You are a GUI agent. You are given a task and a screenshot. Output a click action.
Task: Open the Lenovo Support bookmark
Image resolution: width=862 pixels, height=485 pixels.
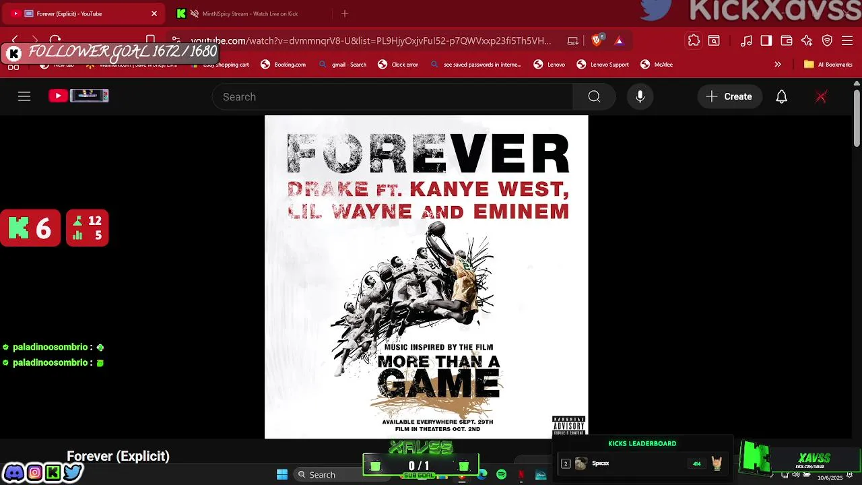click(603, 65)
